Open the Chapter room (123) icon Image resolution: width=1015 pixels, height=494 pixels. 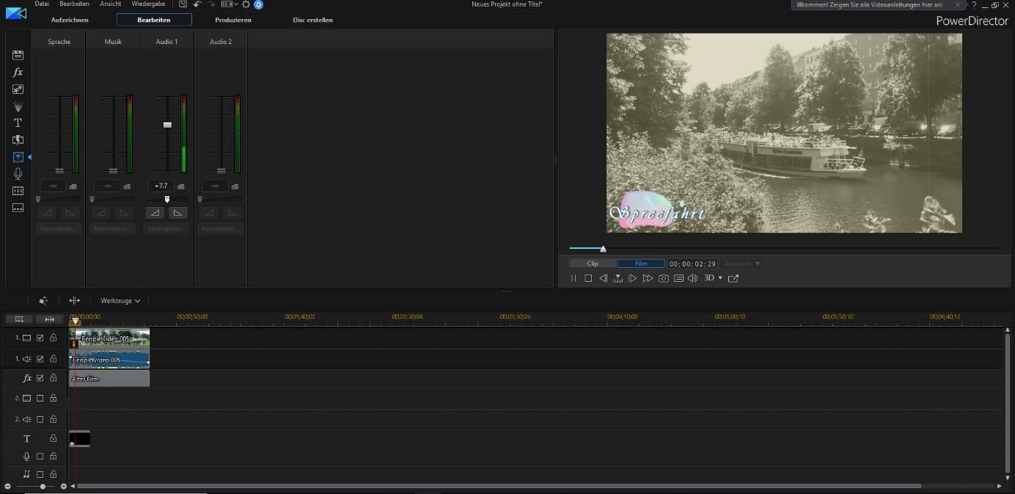point(18,190)
